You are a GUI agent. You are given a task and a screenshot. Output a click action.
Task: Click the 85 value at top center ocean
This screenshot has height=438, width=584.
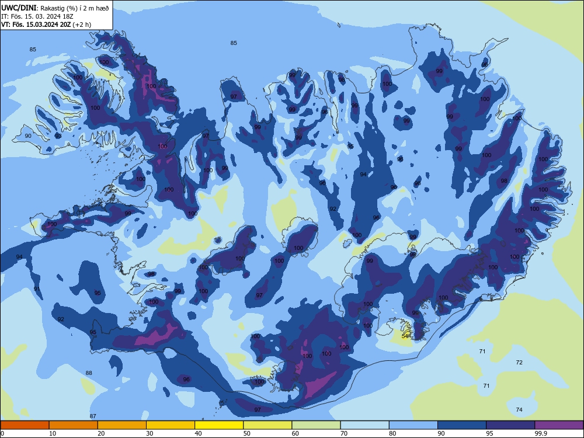click(234, 43)
